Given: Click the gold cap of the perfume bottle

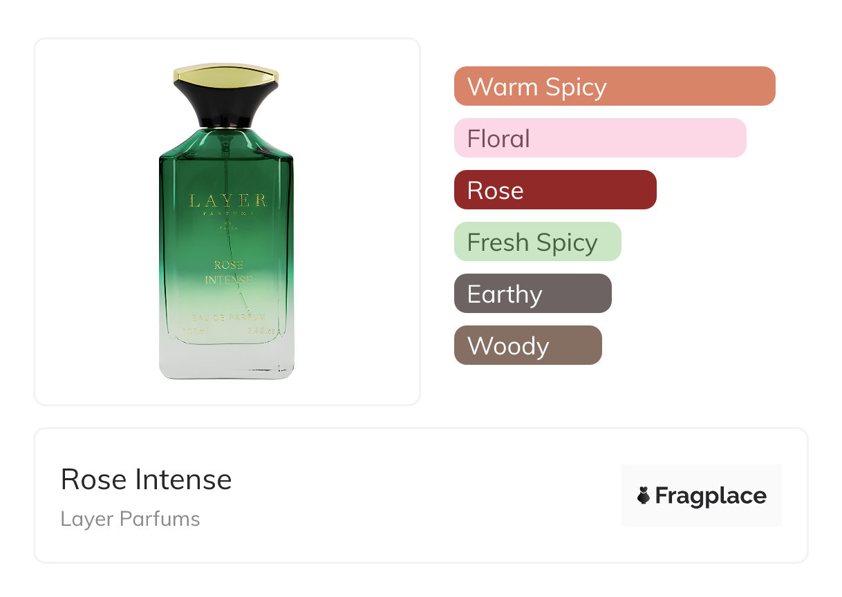Looking at the screenshot, I should (x=226, y=73).
